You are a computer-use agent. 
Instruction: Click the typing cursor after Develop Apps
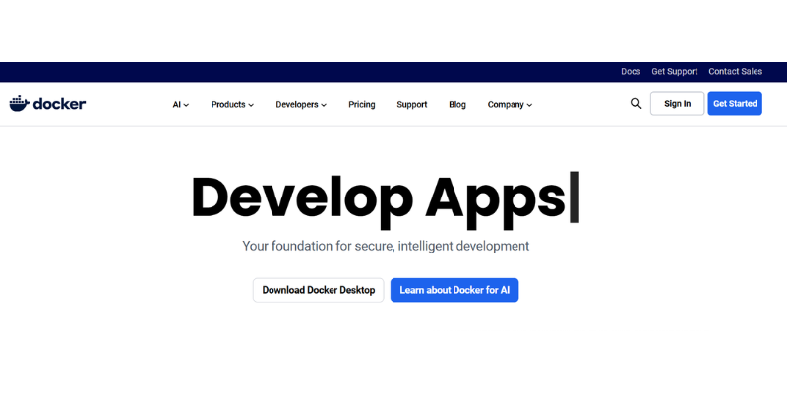click(x=575, y=196)
